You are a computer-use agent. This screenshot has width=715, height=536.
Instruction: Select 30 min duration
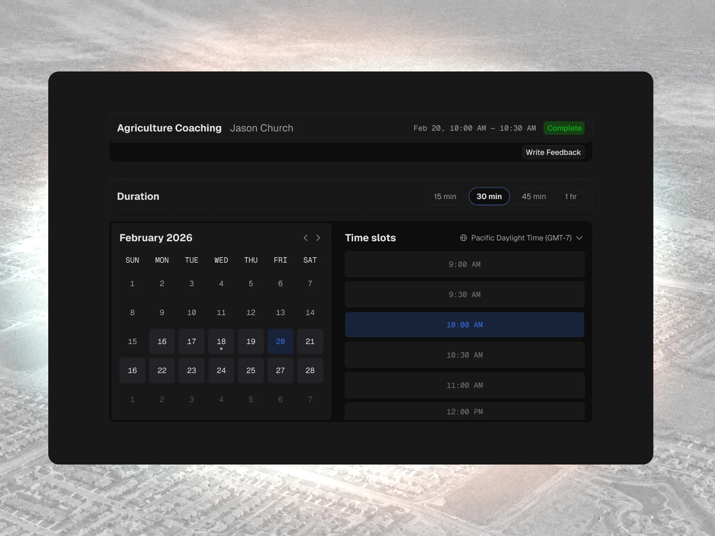[x=489, y=197]
